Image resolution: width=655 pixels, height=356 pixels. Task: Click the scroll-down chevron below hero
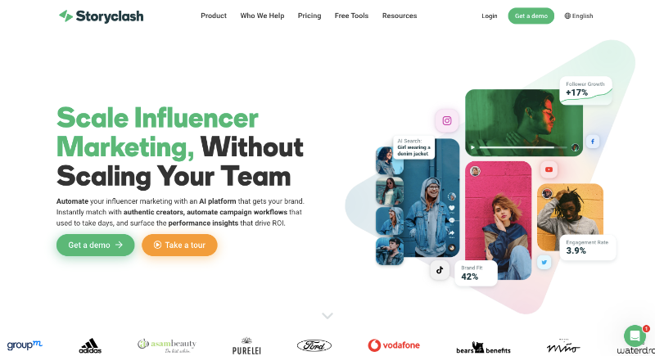pyautogui.click(x=327, y=316)
